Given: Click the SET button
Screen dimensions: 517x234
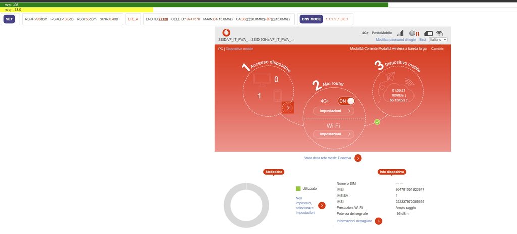Looking at the screenshot, I should [x=9, y=19].
